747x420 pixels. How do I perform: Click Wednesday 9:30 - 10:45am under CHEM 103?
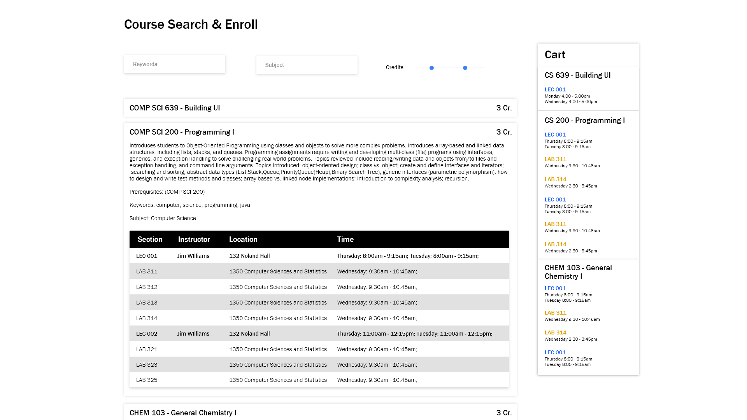click(572, 319)
